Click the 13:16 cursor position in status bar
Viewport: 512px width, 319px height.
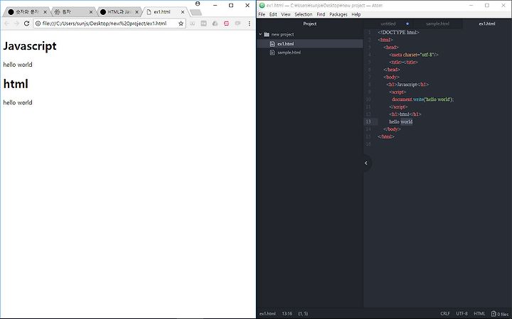tap(287, 313)
